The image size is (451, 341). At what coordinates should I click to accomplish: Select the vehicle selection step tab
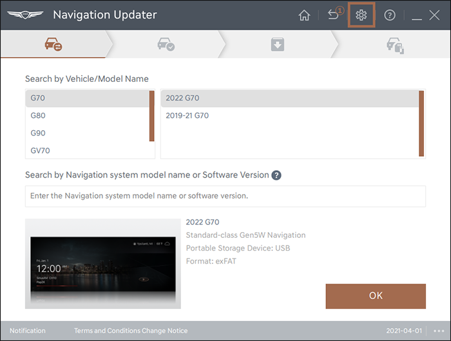tap(53, 44)
